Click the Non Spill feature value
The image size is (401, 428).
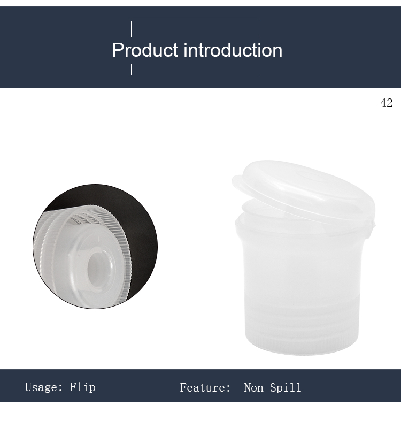(x=273, y=387)
